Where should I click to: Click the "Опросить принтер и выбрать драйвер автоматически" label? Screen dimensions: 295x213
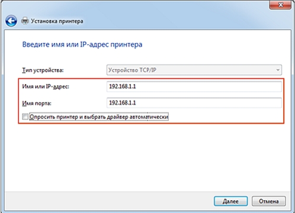[x=99, y=117]
